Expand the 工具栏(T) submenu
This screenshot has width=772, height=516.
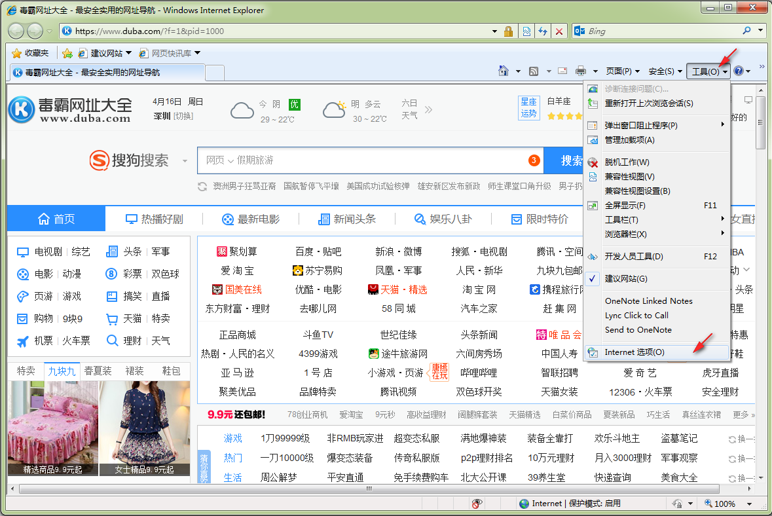656,219
